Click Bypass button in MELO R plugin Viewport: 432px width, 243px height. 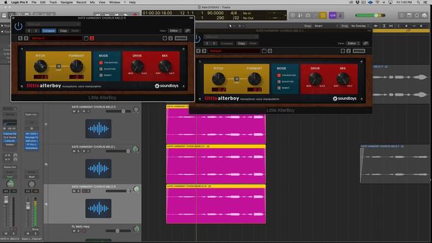(181, 38)
